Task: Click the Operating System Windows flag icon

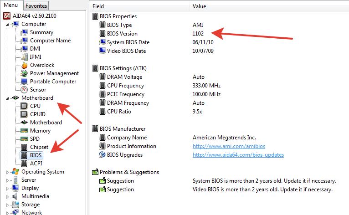Action: [x=15, y=172]
